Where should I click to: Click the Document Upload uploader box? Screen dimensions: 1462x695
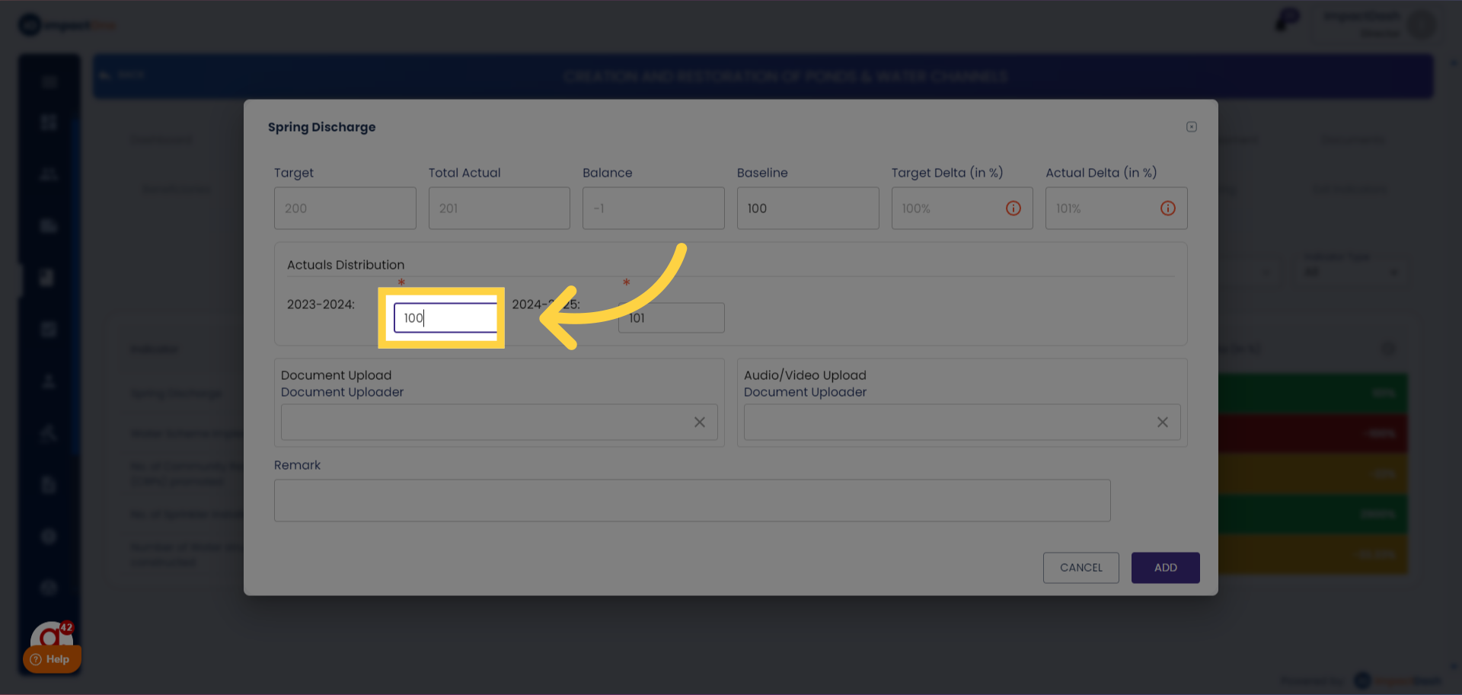tap(484, 422)
